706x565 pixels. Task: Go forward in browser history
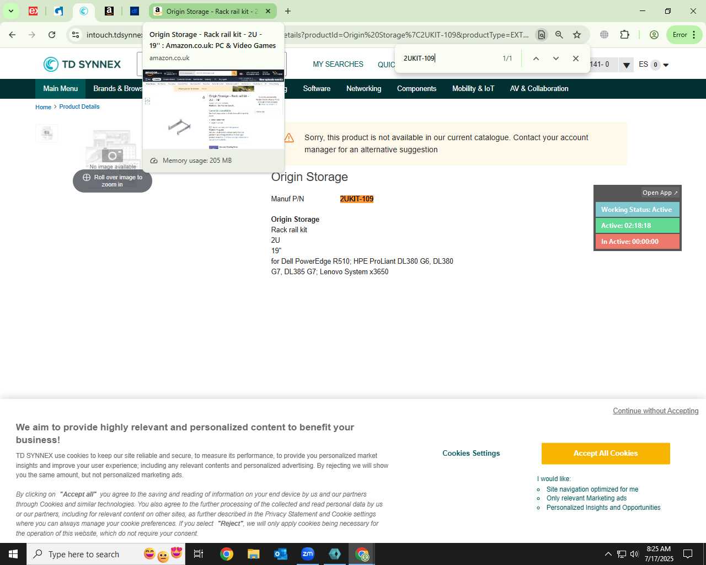[32, 35]
